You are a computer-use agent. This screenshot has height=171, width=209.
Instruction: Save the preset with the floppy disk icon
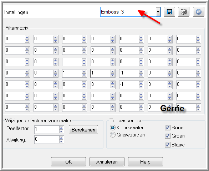[169, 12]
